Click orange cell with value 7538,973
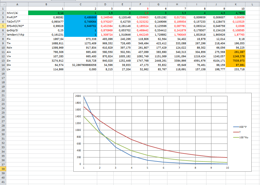Image resolution: width=260 pixels, height=185 pixels. click(236, 61)
